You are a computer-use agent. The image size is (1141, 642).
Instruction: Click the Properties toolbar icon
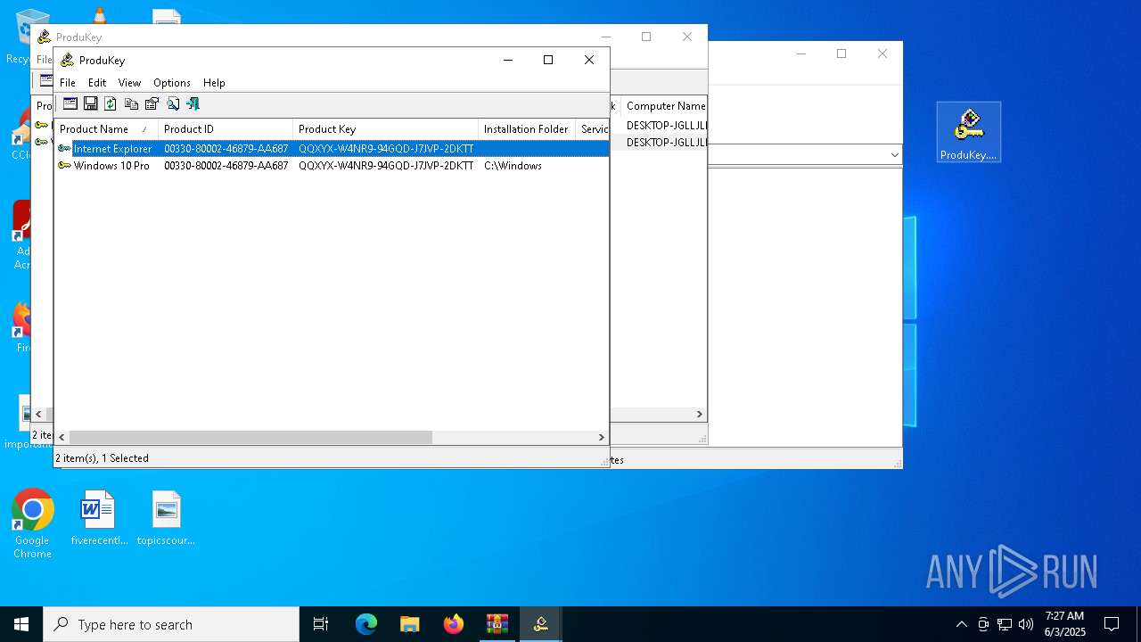tap(152, 103)
